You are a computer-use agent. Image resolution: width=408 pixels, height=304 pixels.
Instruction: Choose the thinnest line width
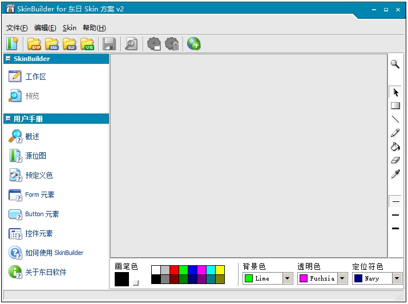(x=395, y=201)
